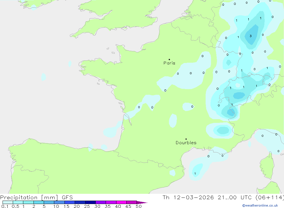Pick legend swatch between 35 and 40
284x208 pixels.
click(111, 202)
